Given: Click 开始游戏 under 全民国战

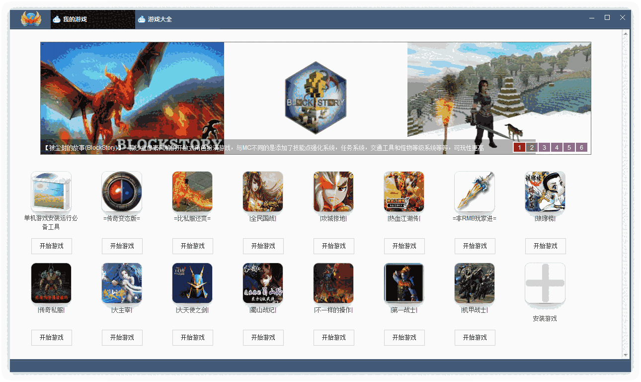Looking at the screenshot, I should [x=263, y=246].
